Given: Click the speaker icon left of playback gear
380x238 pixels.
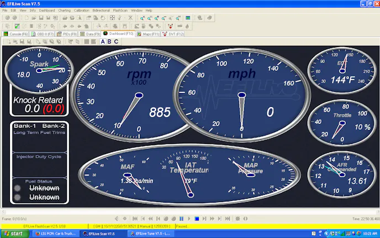Looking at the screenshot, I should (117, 219).
